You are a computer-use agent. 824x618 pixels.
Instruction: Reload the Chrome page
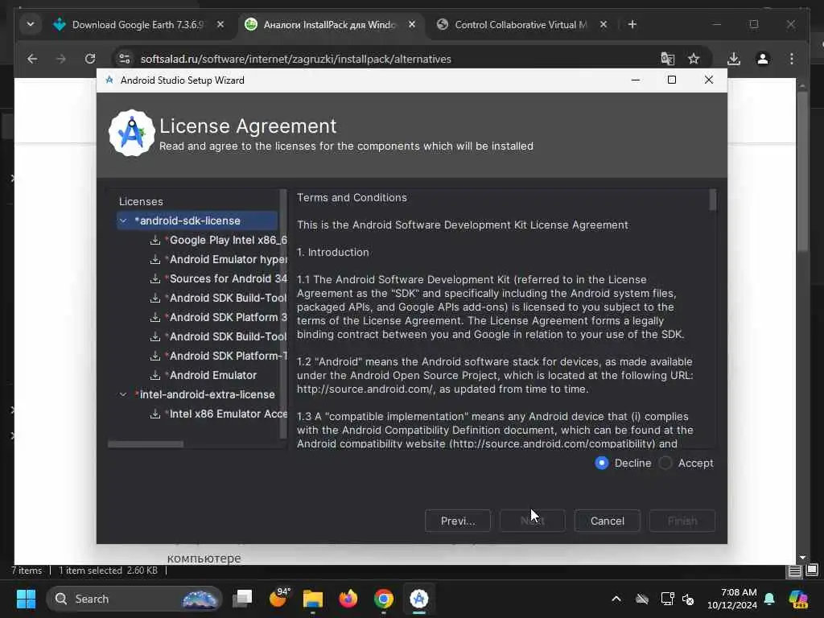point(90,59)
